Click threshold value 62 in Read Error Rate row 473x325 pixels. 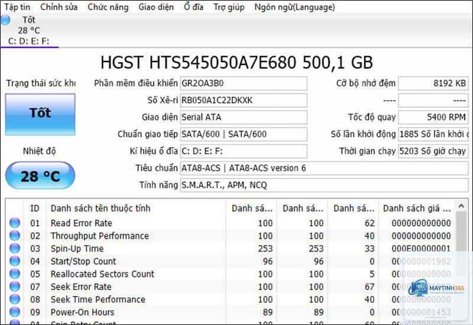(370, 223)
